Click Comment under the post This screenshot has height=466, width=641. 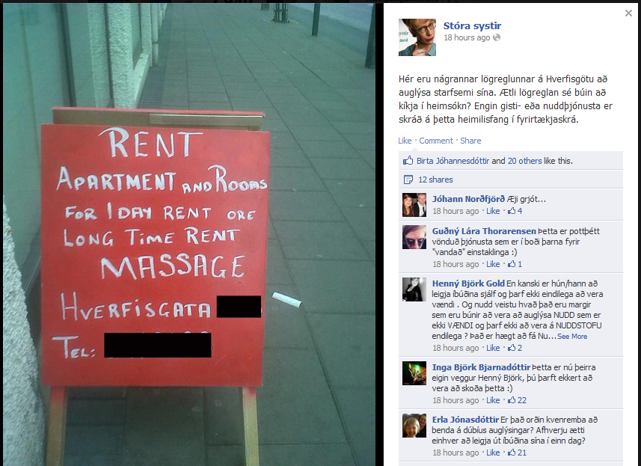pos(436,141)
